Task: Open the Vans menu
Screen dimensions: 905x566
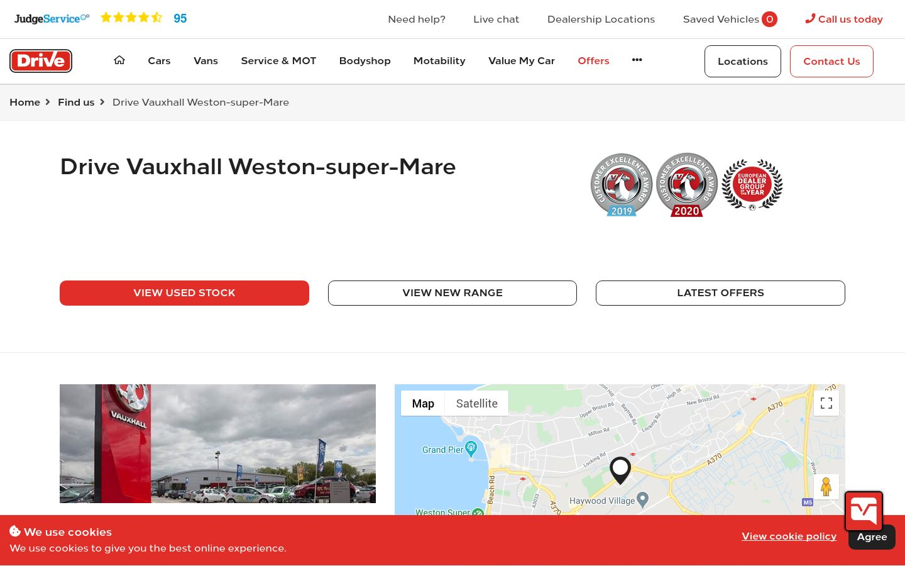Action: coord(206,61)
